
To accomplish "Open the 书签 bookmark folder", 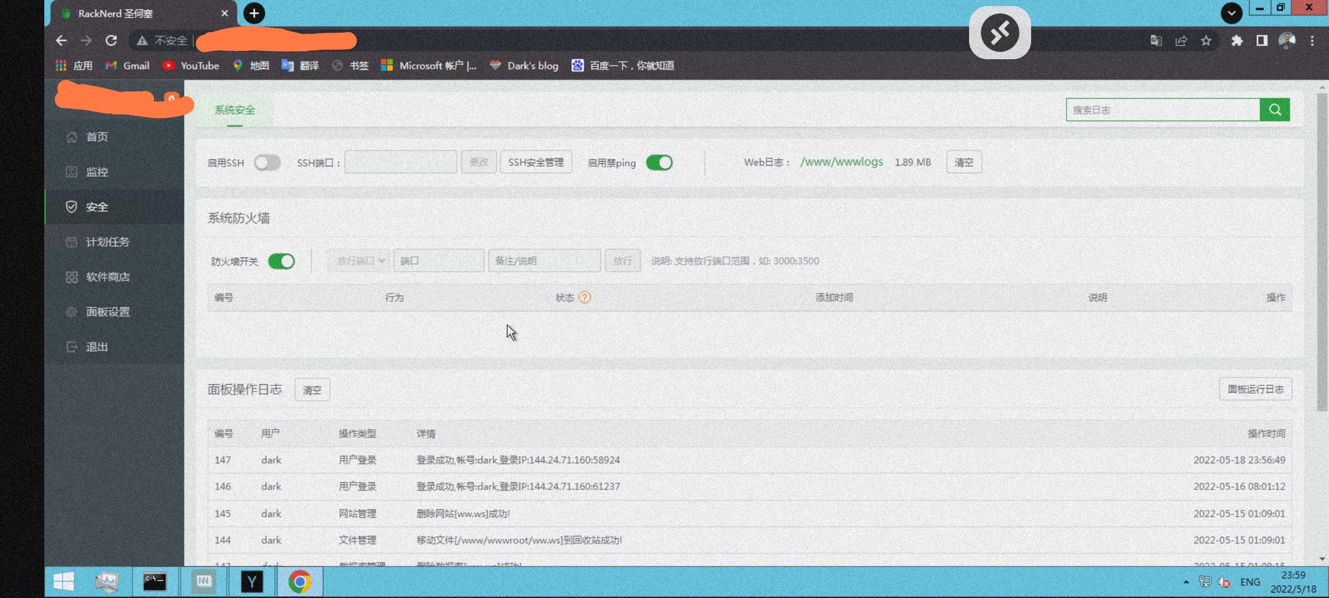I will pos(350,65).
